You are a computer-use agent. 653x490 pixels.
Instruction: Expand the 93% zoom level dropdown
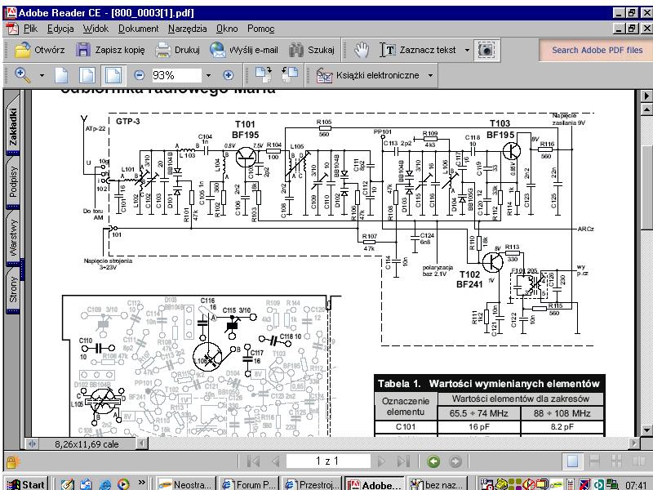click(208, 75)
